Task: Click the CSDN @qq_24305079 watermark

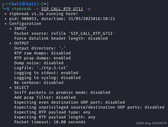Action: click(151, 123)
